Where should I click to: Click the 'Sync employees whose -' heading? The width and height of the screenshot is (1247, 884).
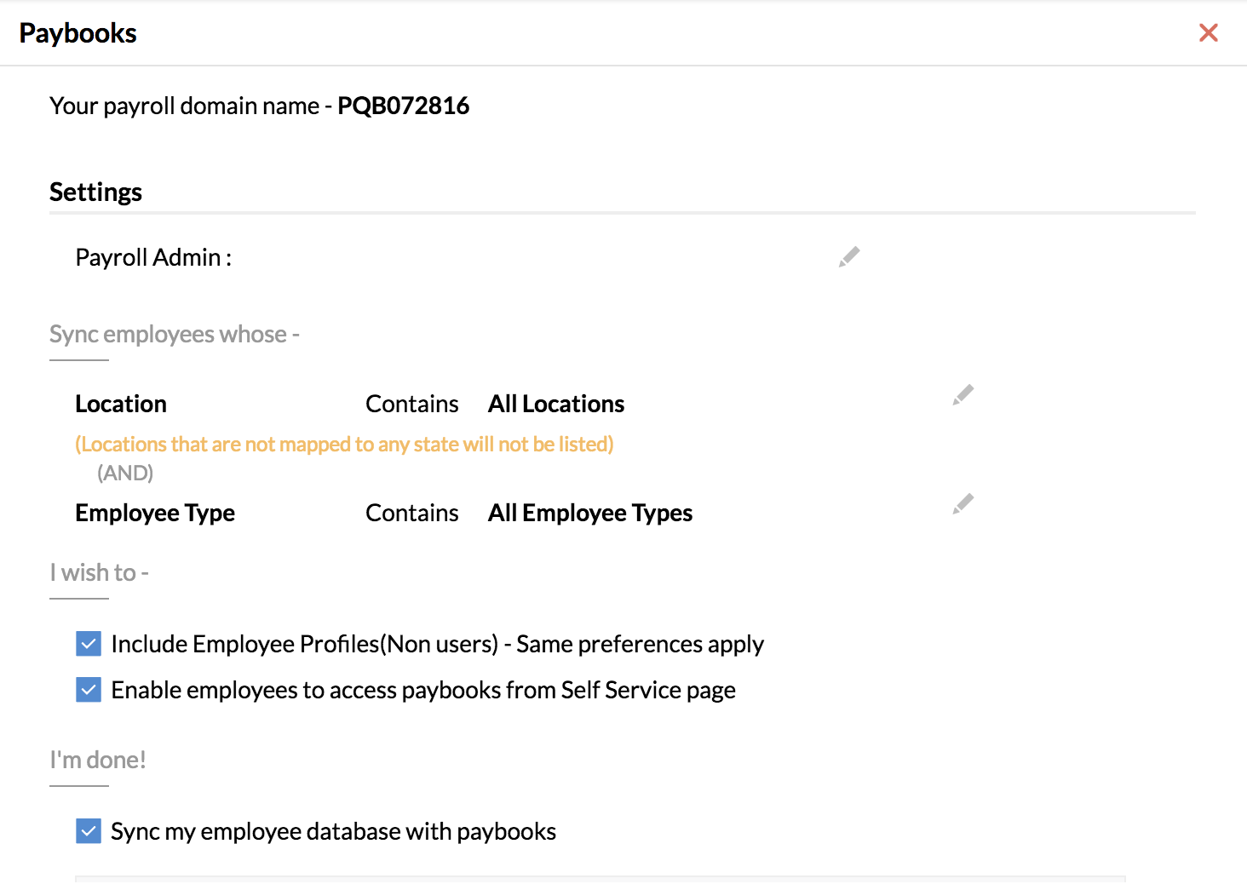pos(174,335)
